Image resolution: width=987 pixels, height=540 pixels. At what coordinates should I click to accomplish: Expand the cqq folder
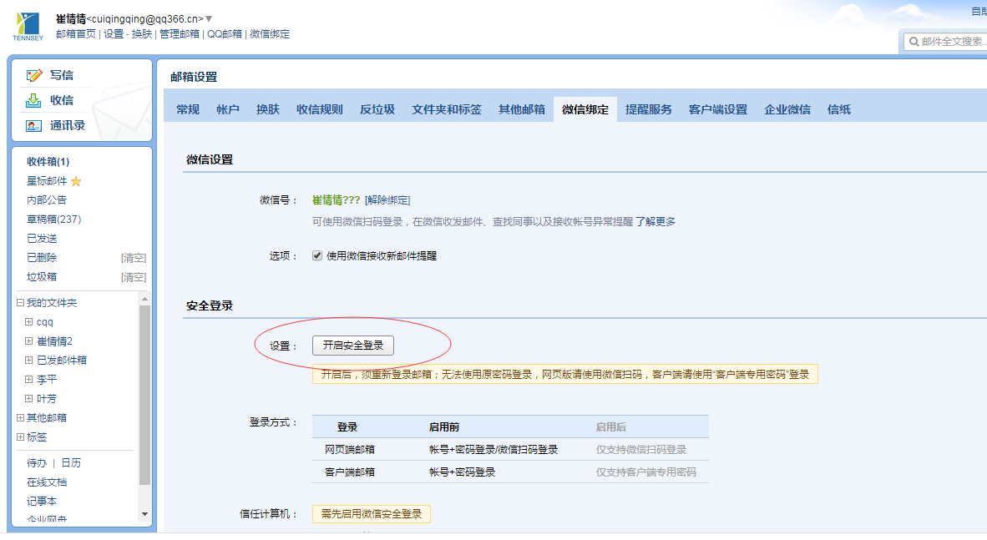[x=28, y=321]
